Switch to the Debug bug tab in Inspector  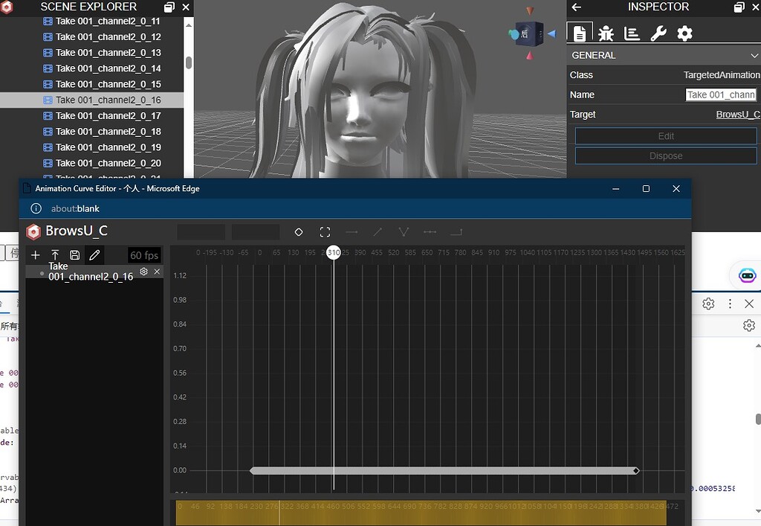[x=606, y=33]
